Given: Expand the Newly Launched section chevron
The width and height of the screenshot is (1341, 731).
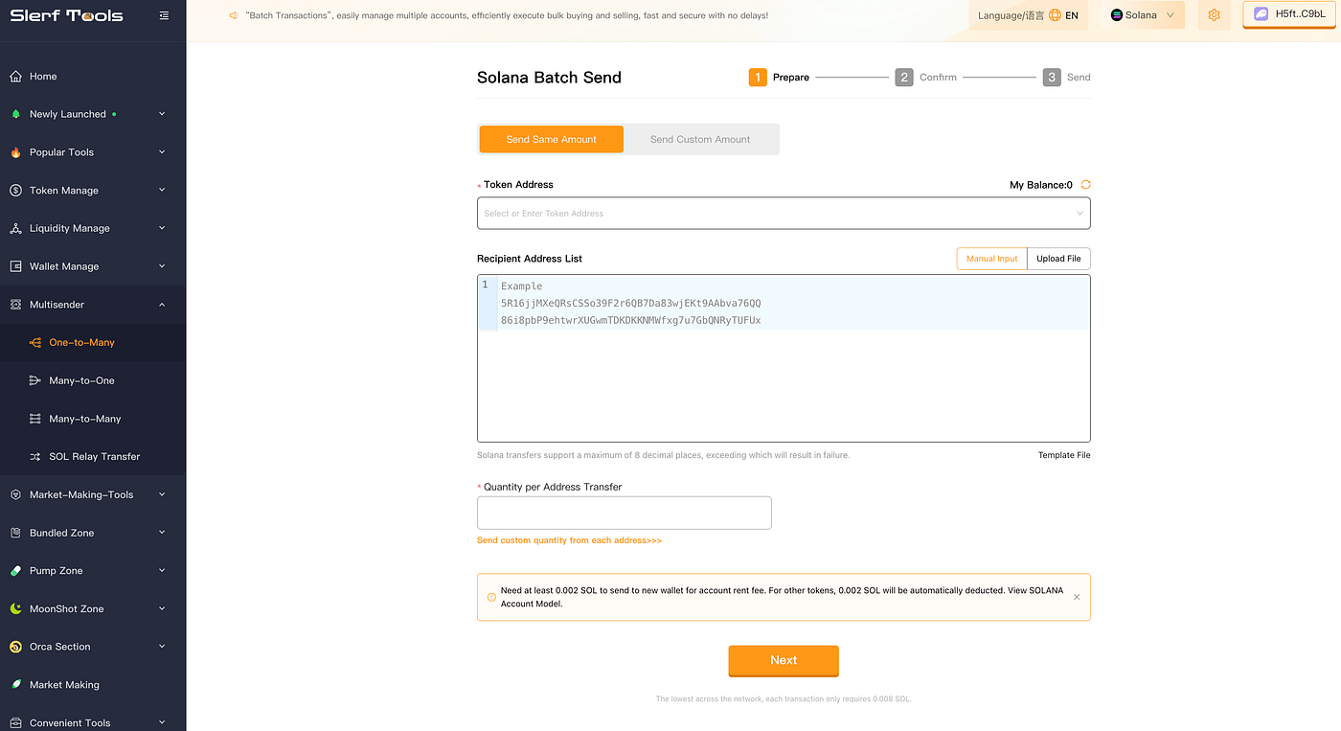Looking at the screenshot, I should point(162,114).
